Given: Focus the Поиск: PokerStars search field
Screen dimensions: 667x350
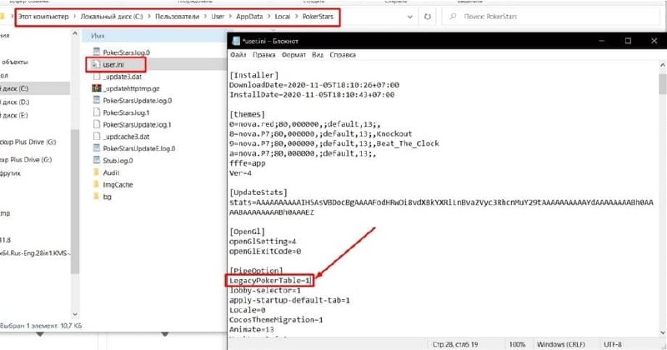Looking at the screenshot, I should [x=551, y=17].
